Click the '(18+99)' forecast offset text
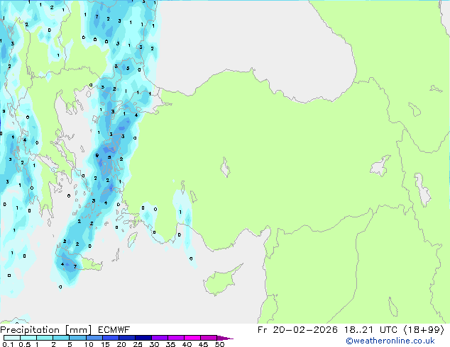450x347 pixels. click(424, 330)
